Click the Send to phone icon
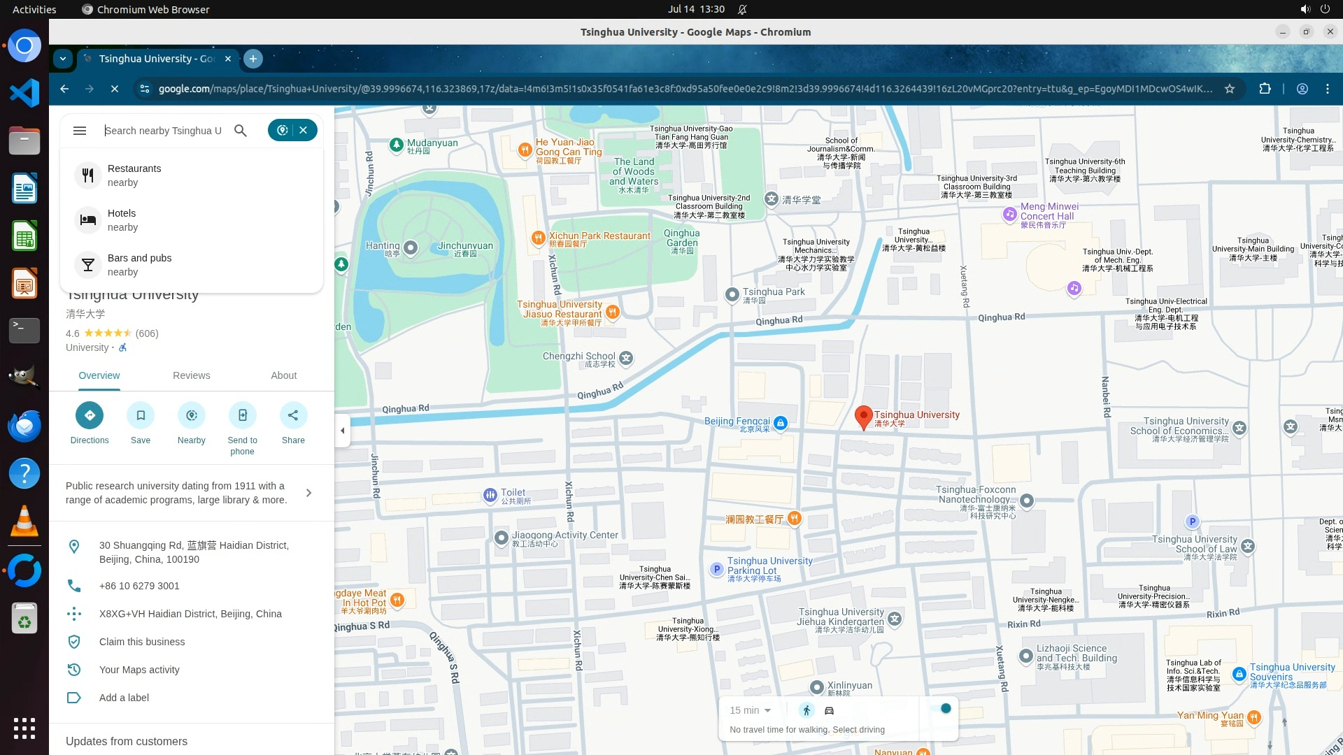1343x755 pixels. (x=242, y=415)
